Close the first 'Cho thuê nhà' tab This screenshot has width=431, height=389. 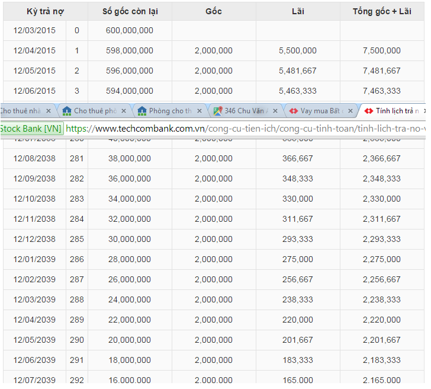(x=49, y=111)
